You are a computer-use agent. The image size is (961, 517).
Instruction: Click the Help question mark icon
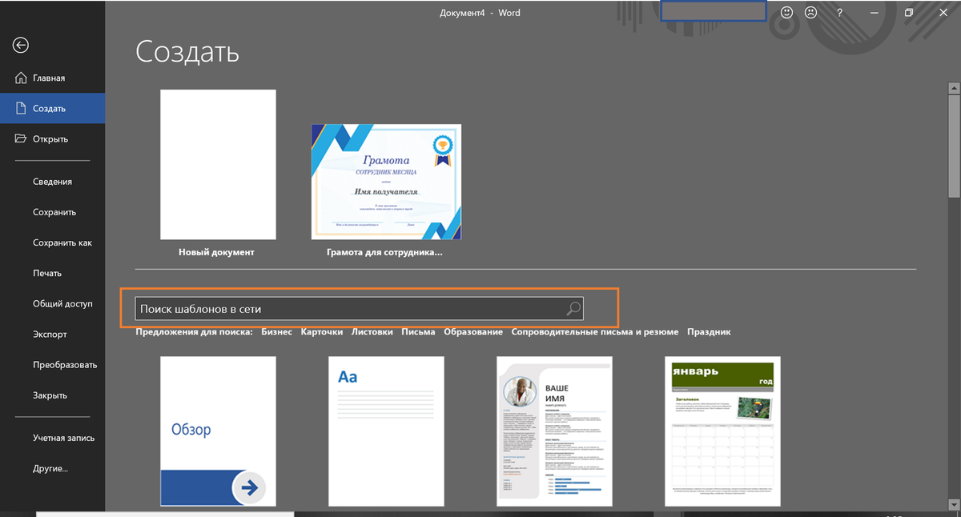[x=838, y=12]
